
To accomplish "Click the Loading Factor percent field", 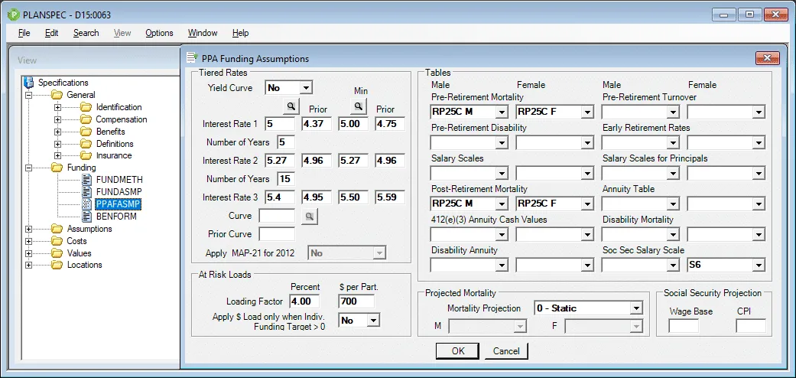I will click(304, 301).
